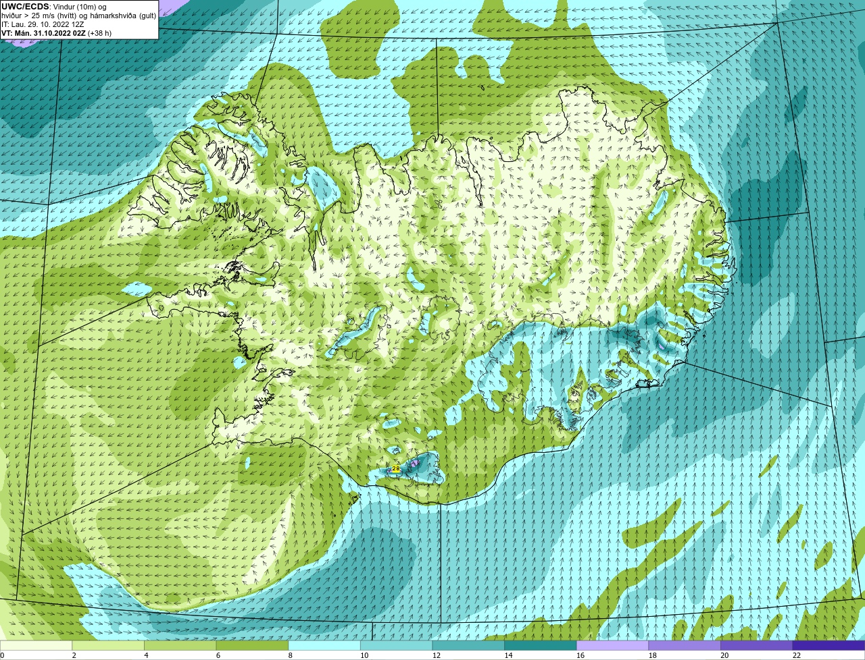865x660 pixels.
Task: Click the 'VT: Mán. 31.10.2022 02Z (+38 h)' line
Action: pos(56,33)
